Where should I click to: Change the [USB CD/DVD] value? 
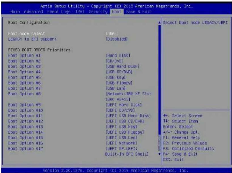pos(119,72)
